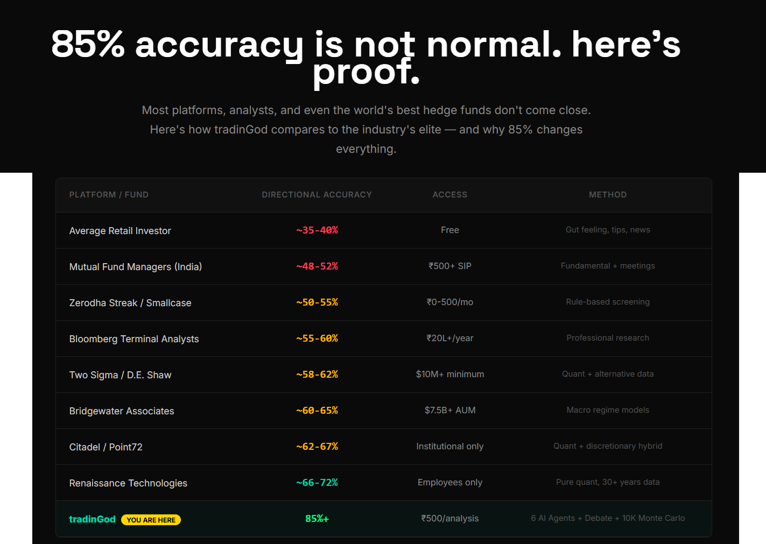The image size is (766, 544).
Task: Click the ~62-67% accuracy value
Action: (x=317, y=447)
